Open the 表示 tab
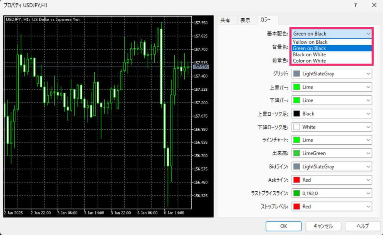 pos(245,21)
